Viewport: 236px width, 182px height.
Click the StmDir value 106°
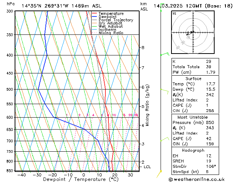pyautogui.click(x=211, y=167)
